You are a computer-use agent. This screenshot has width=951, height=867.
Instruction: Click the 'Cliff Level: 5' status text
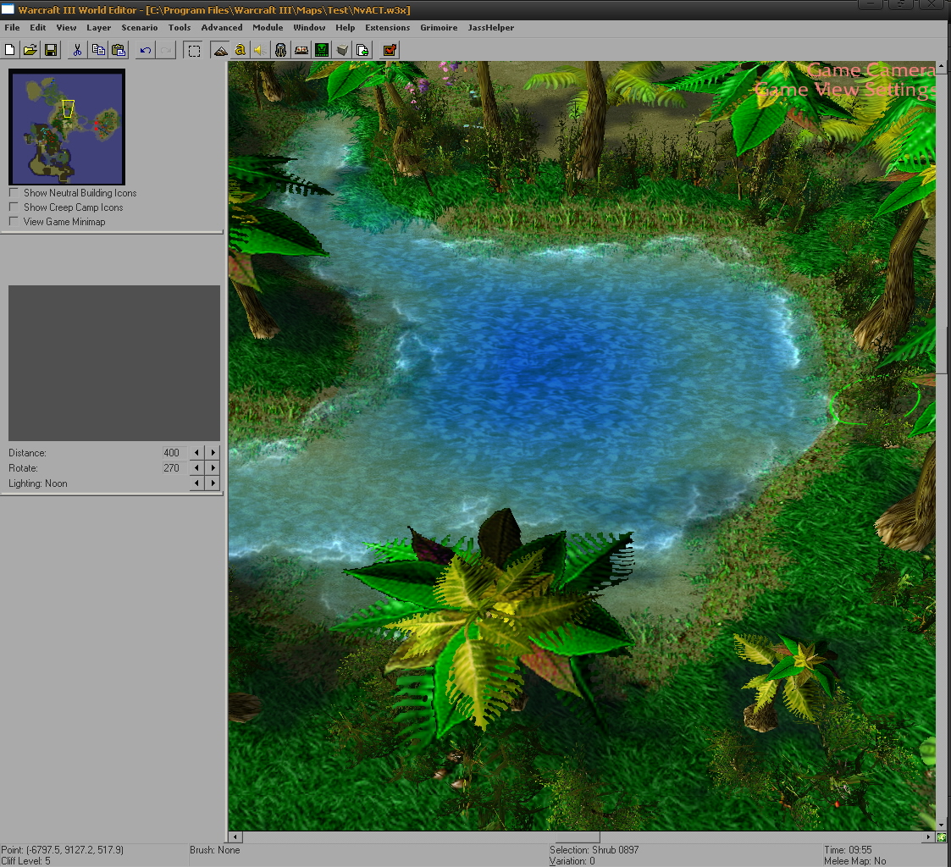click(25, 861)
